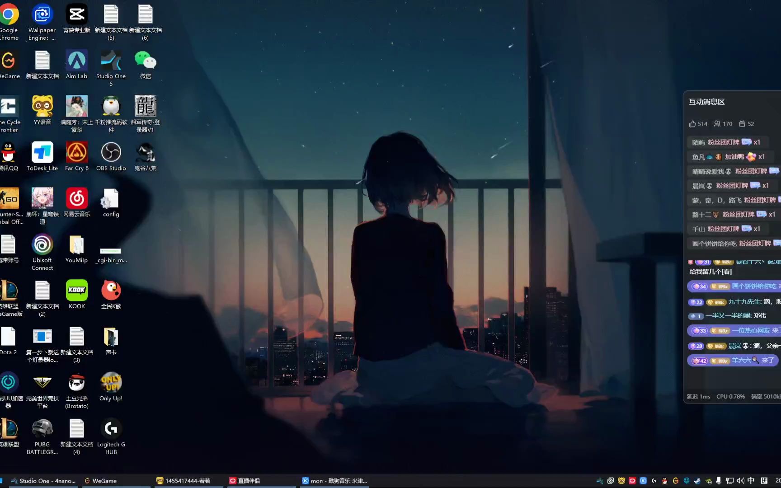Open the 英雄联盟 WeGame版 shortcut
The image size is (781, 488).
click(x=10, y=299)
